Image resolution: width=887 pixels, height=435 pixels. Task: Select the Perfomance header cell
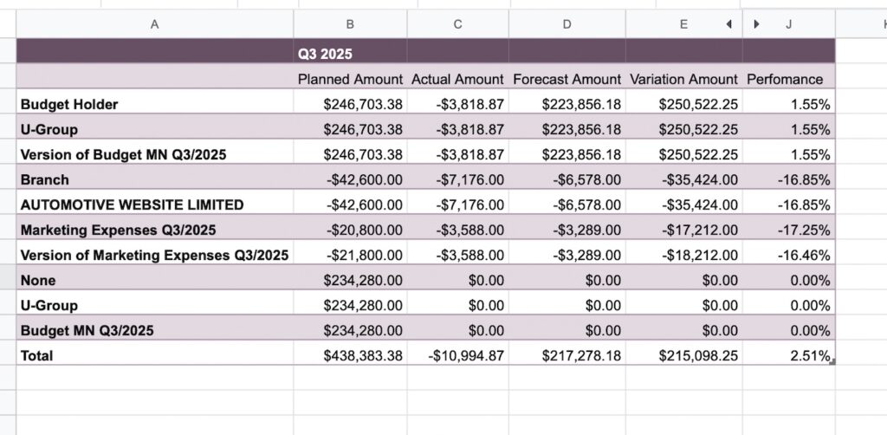tap(788, 79)
